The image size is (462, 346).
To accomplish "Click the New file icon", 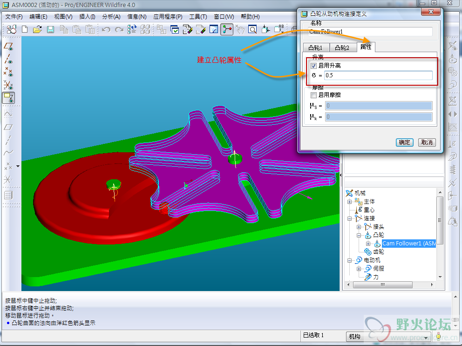I will (x=25, y=29).
